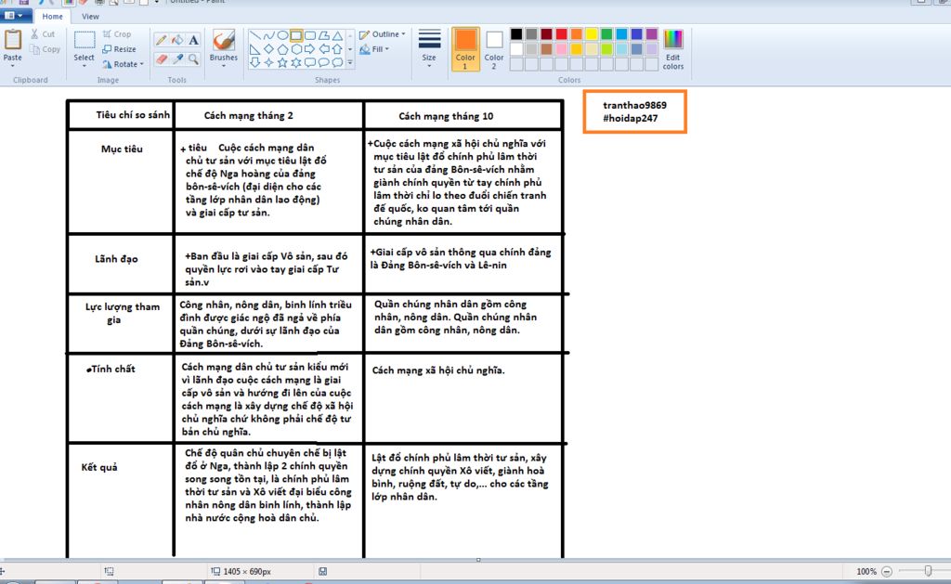Choose the Pentagon shape
This screenshot has width=951, height=584.
(x=282, y=49)
